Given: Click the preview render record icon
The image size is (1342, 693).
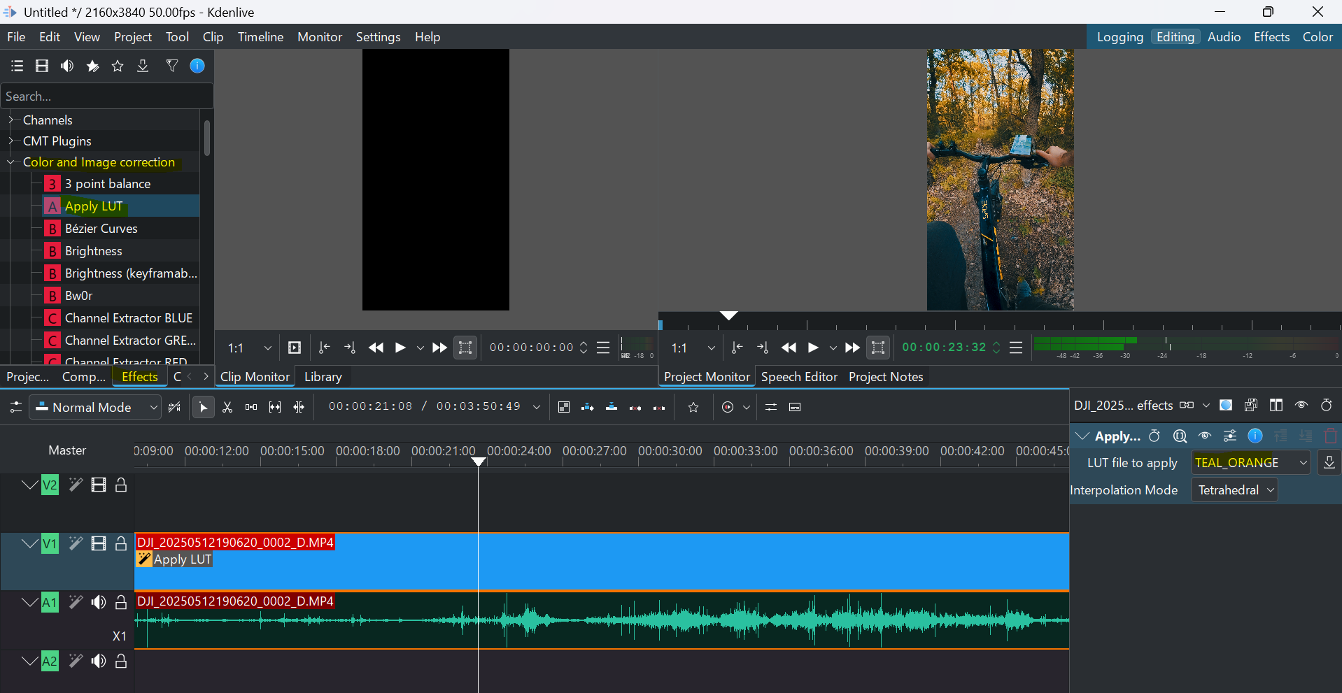Looking at the screenshot, I should 728,407.
